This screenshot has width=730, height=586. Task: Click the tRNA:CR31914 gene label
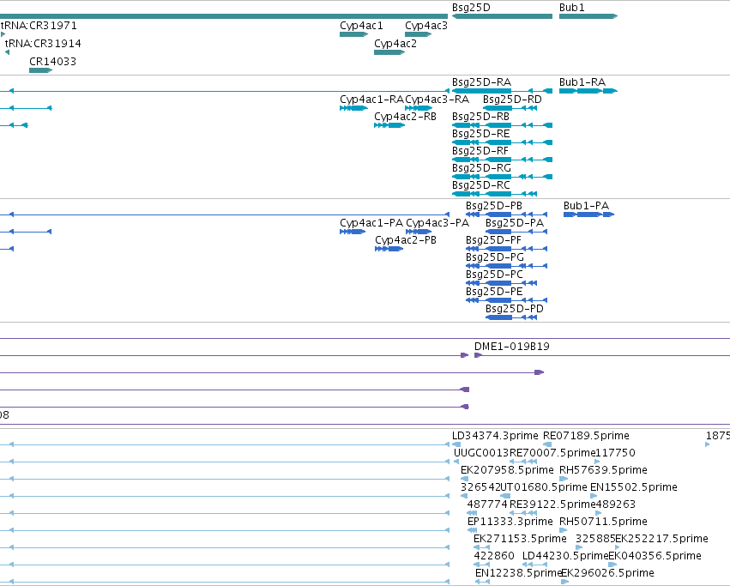click(x=43, y=44)
